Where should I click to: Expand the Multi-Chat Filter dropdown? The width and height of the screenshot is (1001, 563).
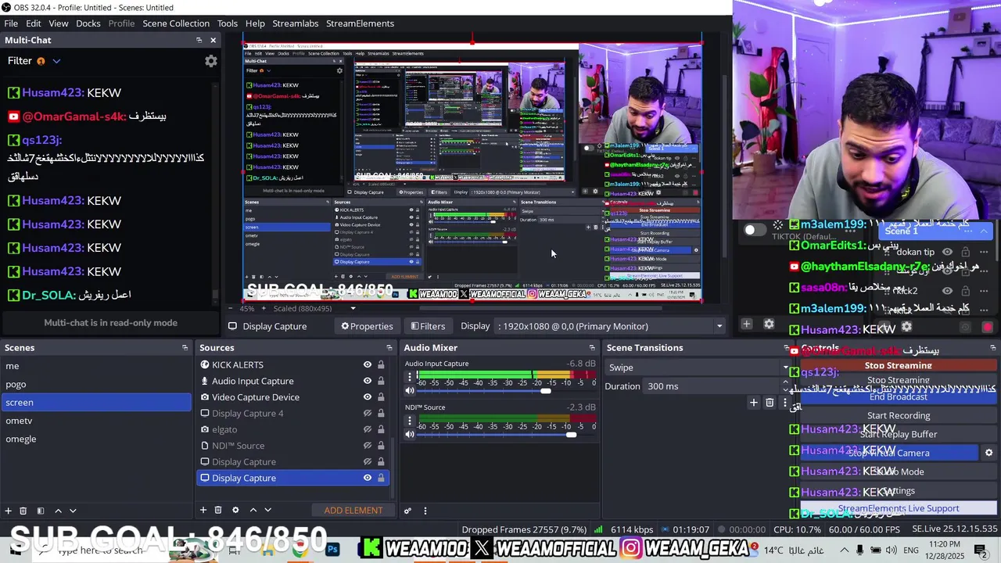click(56, 61)
